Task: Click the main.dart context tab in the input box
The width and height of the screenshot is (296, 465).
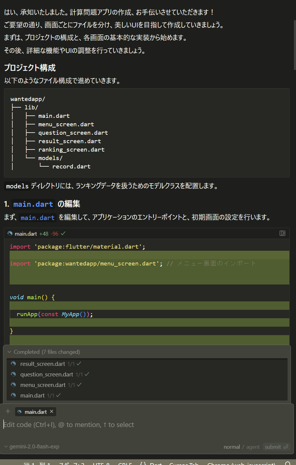Action: pos(35,412)
